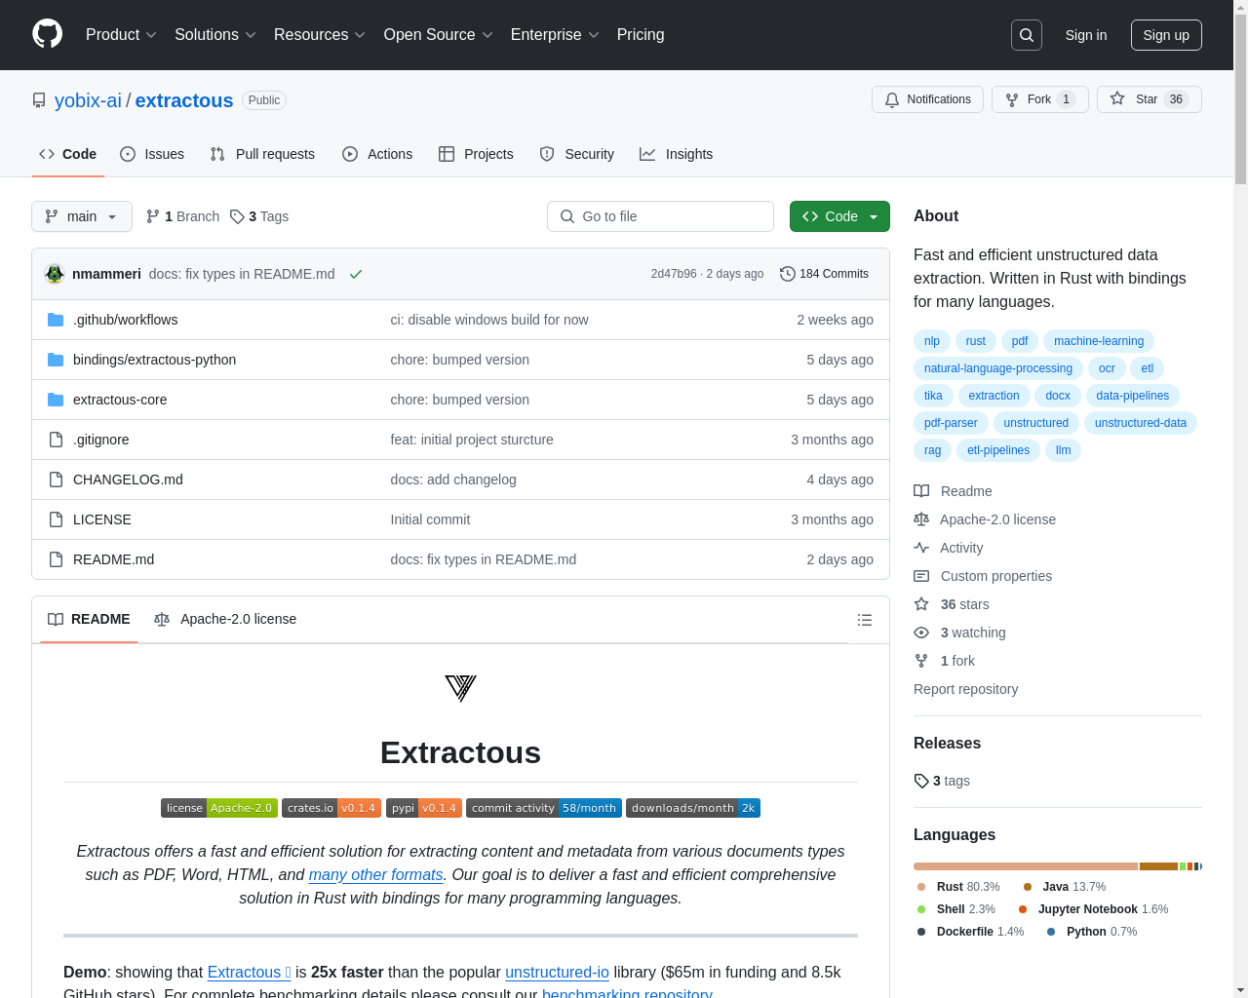1248x998 pixels.
Task: Open commit 'ci: disable windows build for now'
Action: click(489, 320)
